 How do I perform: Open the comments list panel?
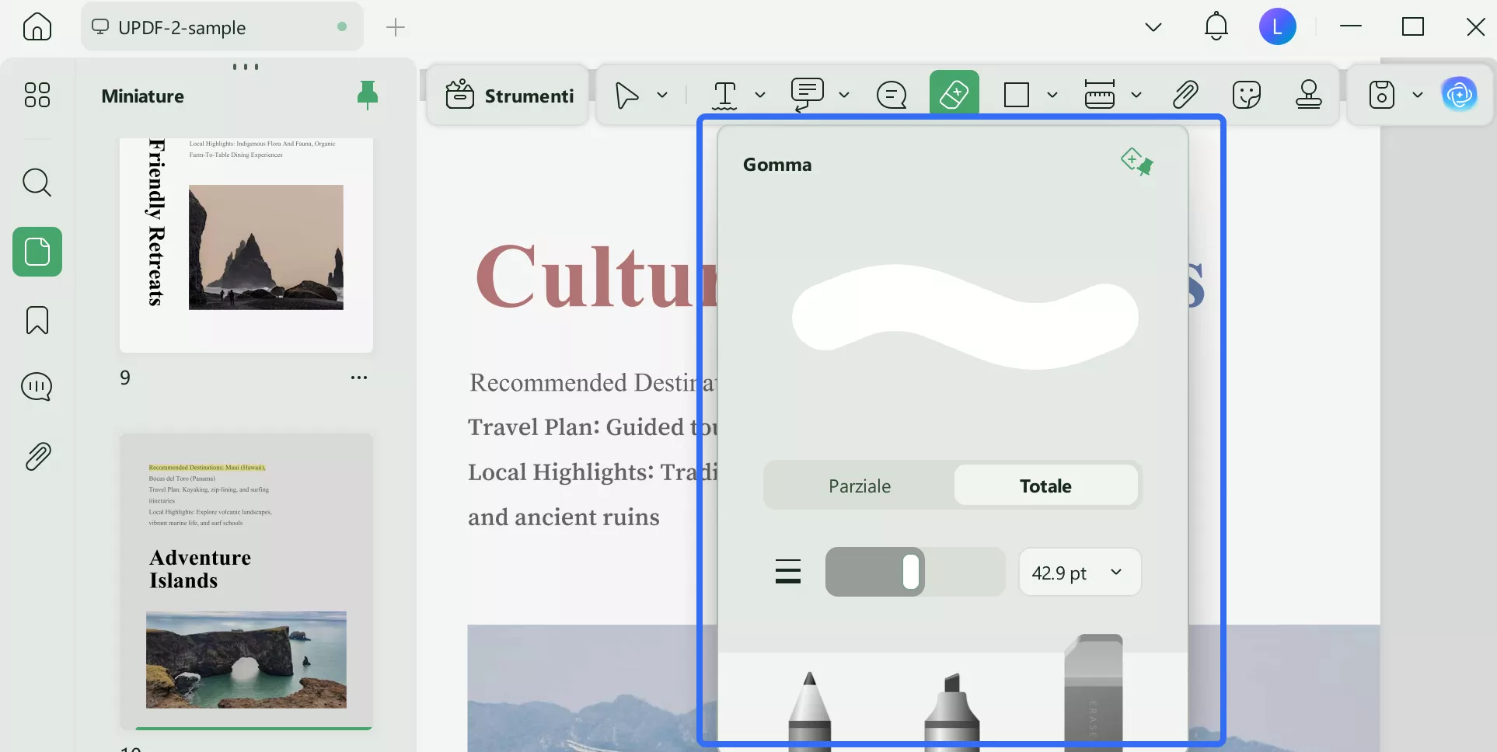[x=37, y=387]
